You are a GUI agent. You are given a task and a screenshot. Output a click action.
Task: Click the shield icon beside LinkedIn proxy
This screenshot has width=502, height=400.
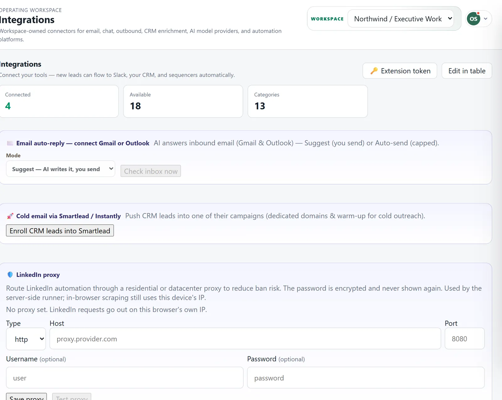click(10, 275)
